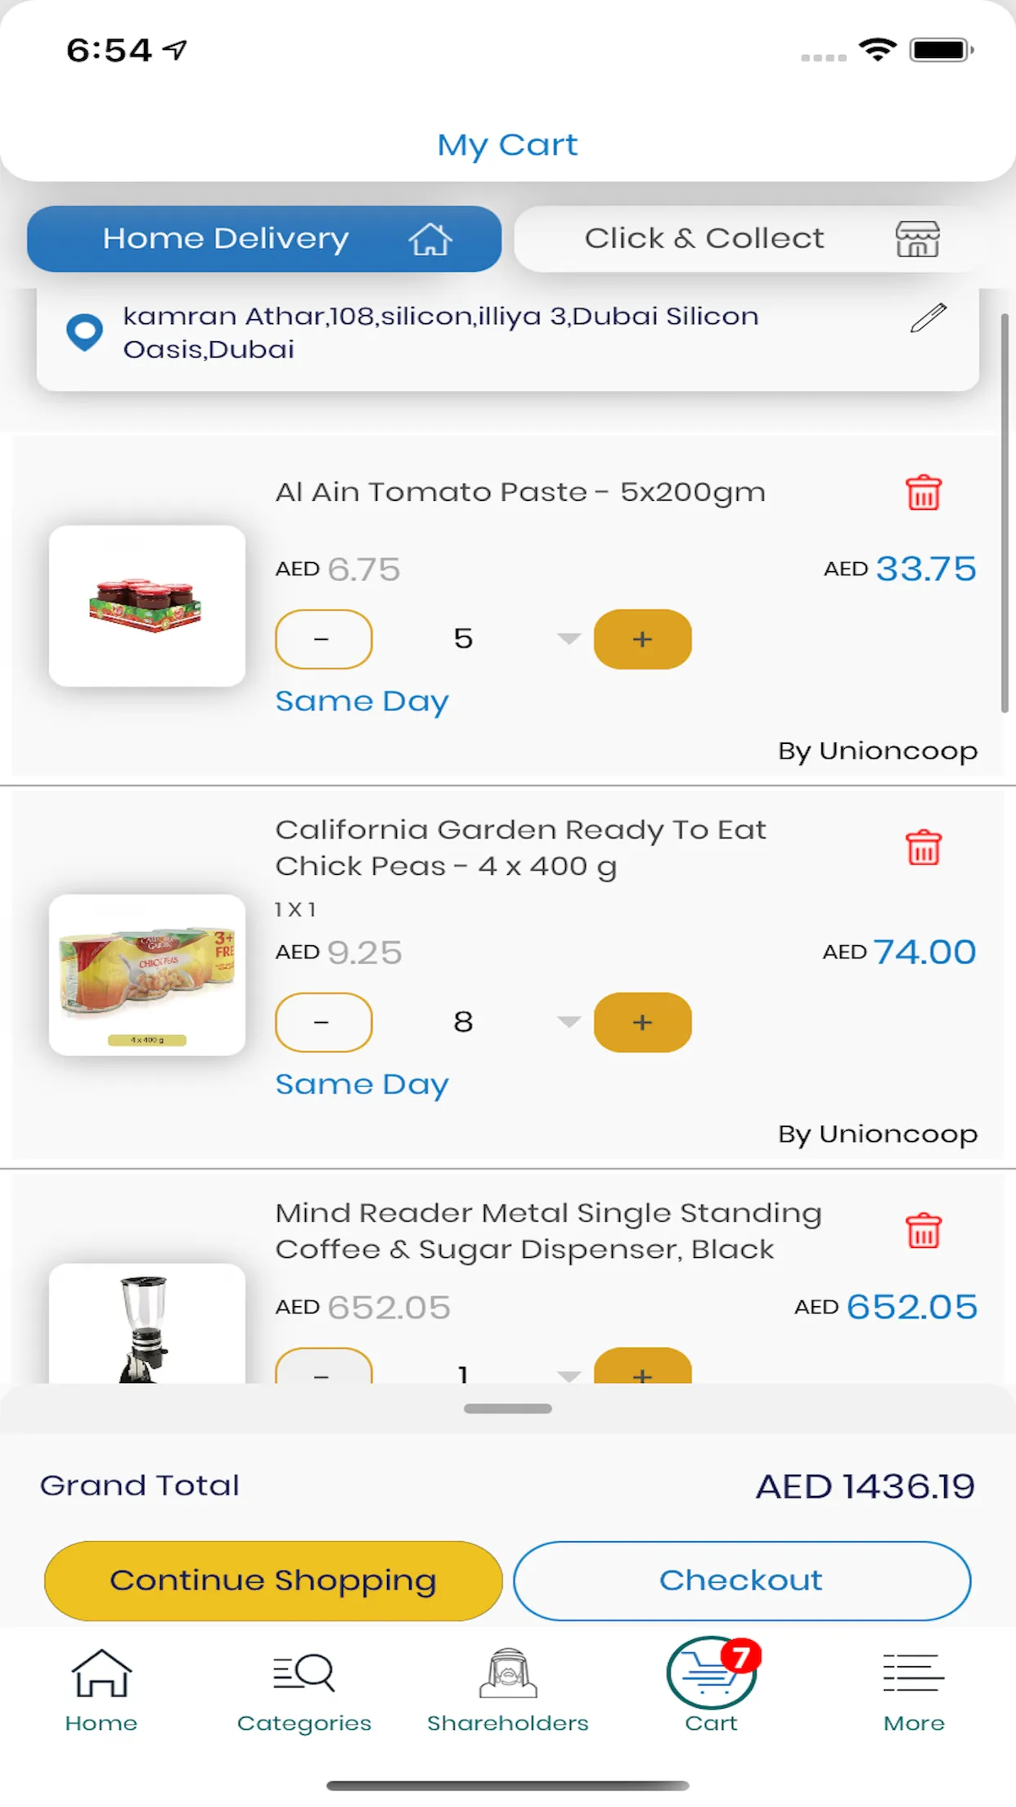1016x1807 pixels.
Task: Remove California Garden Chick Peas item
Action: (924, 847)
